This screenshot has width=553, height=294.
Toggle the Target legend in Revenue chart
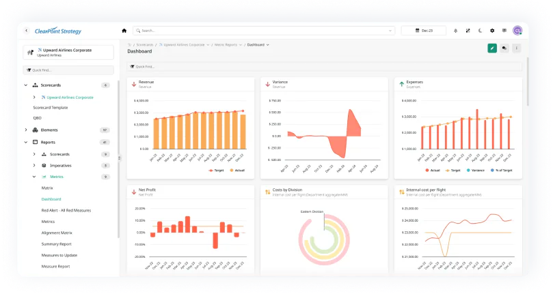point(216,171)
